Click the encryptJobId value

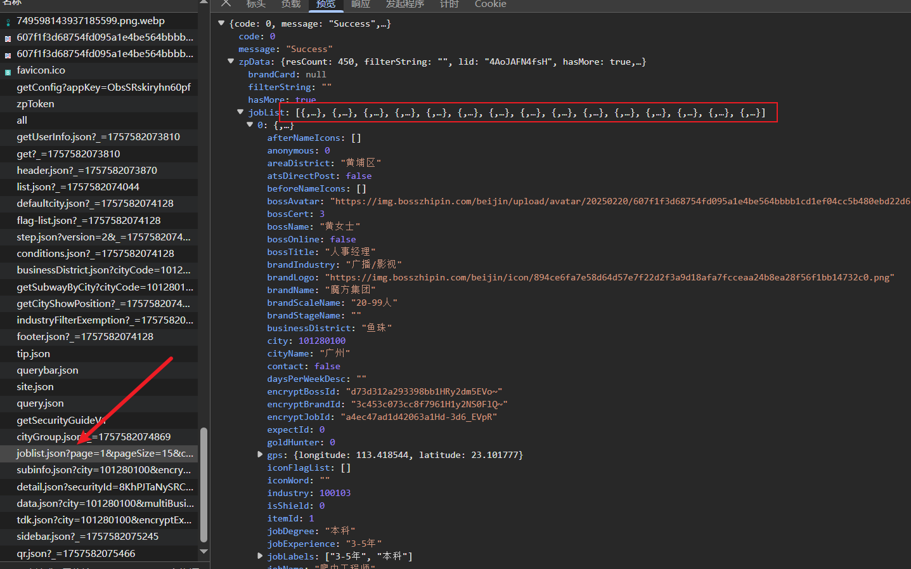419,417
